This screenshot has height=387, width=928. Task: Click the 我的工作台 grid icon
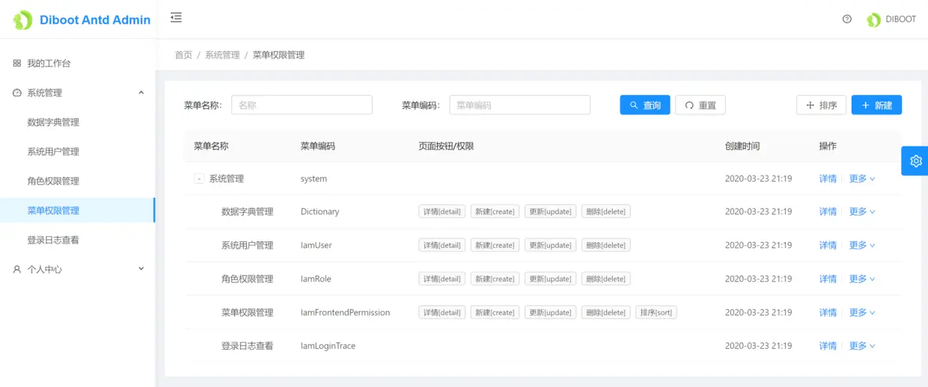pos(17,64)
